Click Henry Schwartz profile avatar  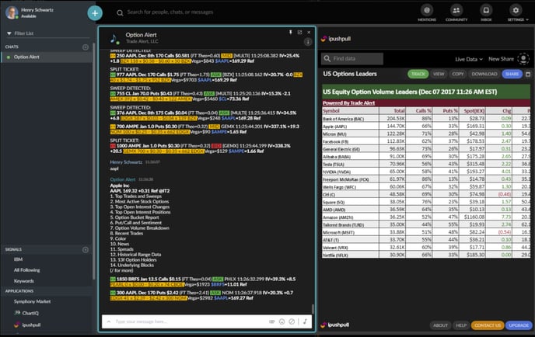point(12,12)
